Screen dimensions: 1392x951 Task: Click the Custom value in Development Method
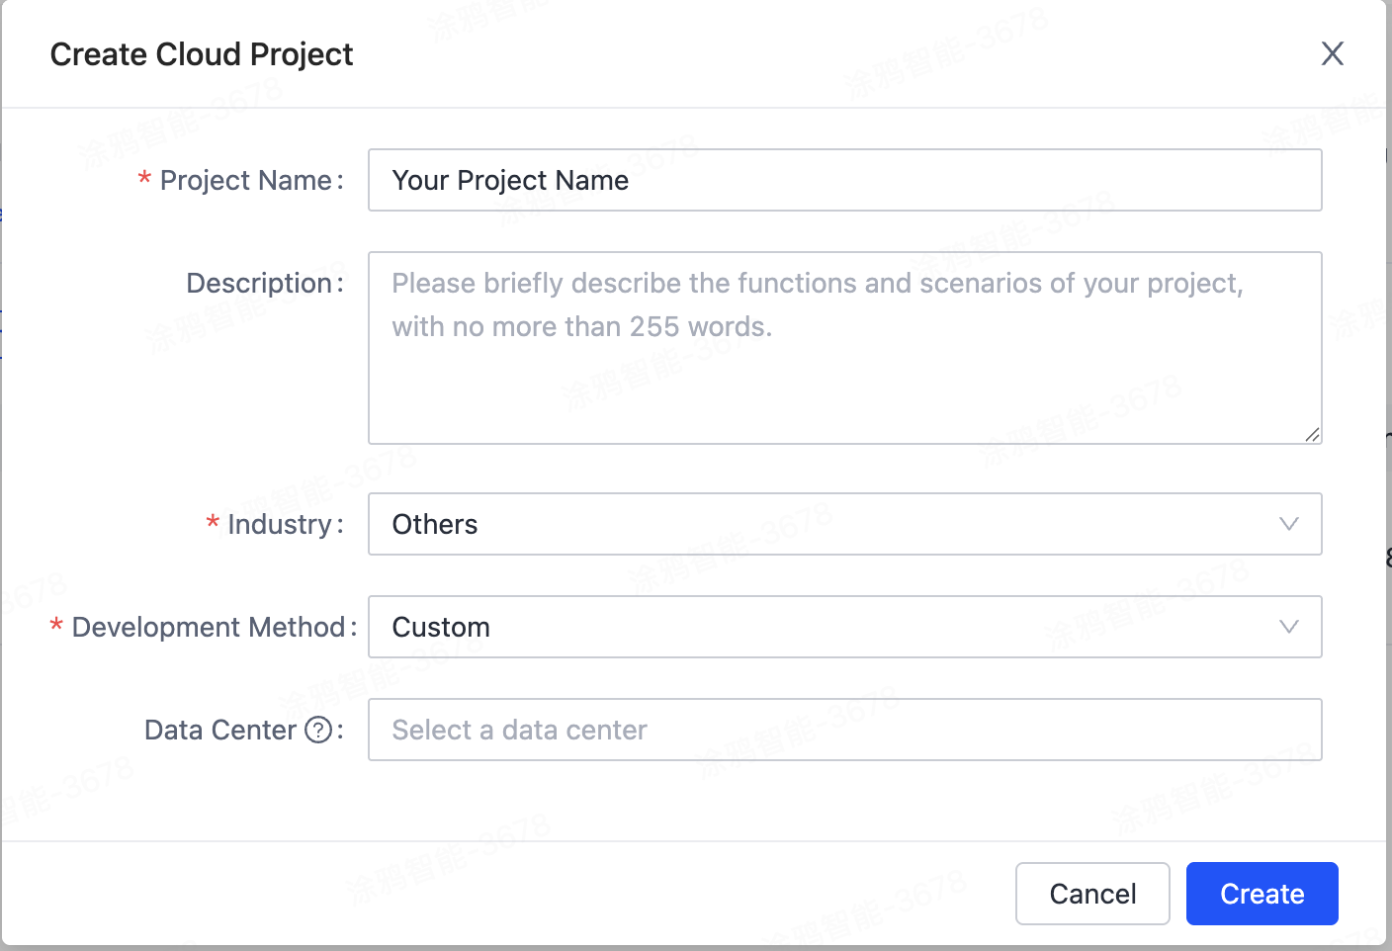coord(441,627)
